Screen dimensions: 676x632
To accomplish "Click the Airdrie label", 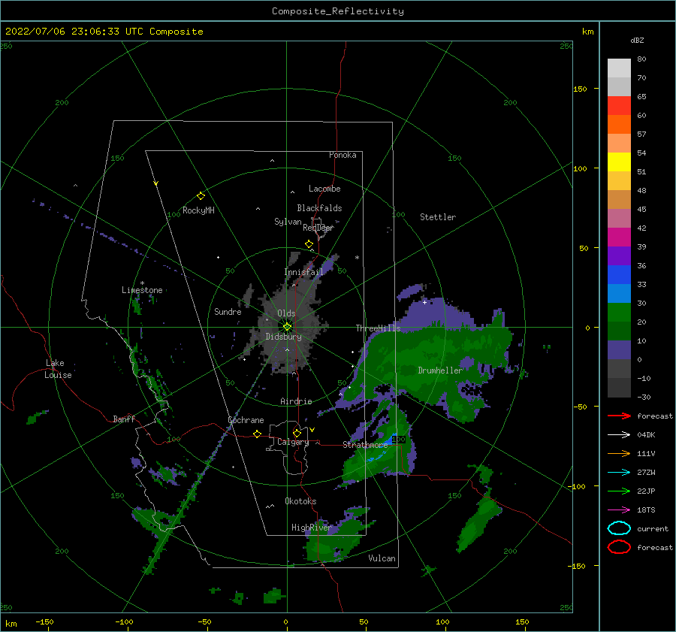I will pos(296,401).
